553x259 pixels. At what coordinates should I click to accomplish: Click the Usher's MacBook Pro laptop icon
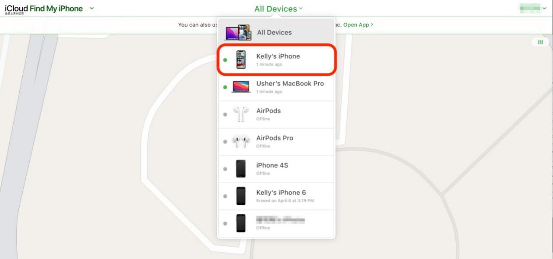(x=241, y=87)
